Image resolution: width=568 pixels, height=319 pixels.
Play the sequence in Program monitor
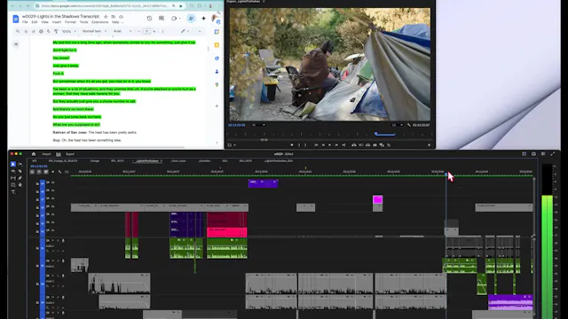pos(329,145)
